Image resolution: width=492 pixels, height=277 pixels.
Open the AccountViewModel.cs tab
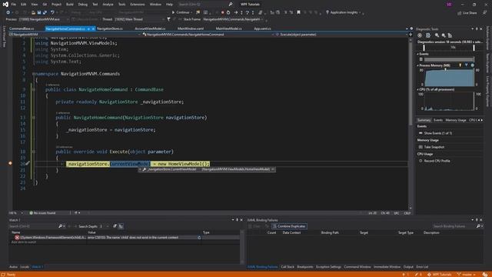coord(150,28)
